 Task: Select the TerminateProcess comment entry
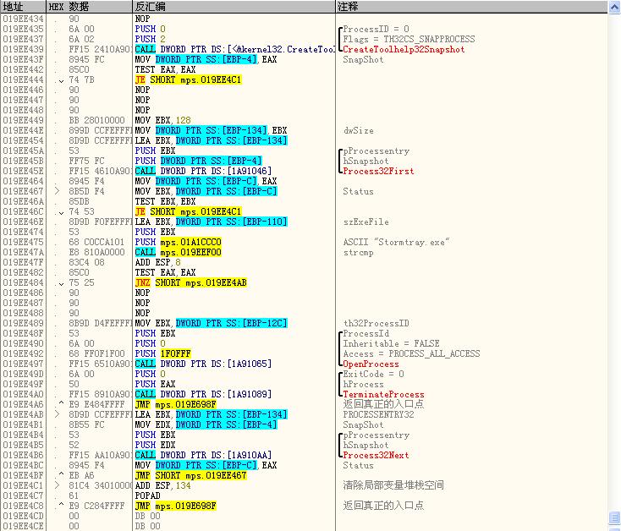tap(383, 394)
